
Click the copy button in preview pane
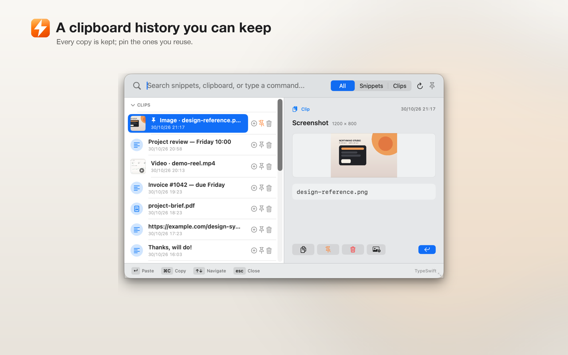tap(303, 249)
